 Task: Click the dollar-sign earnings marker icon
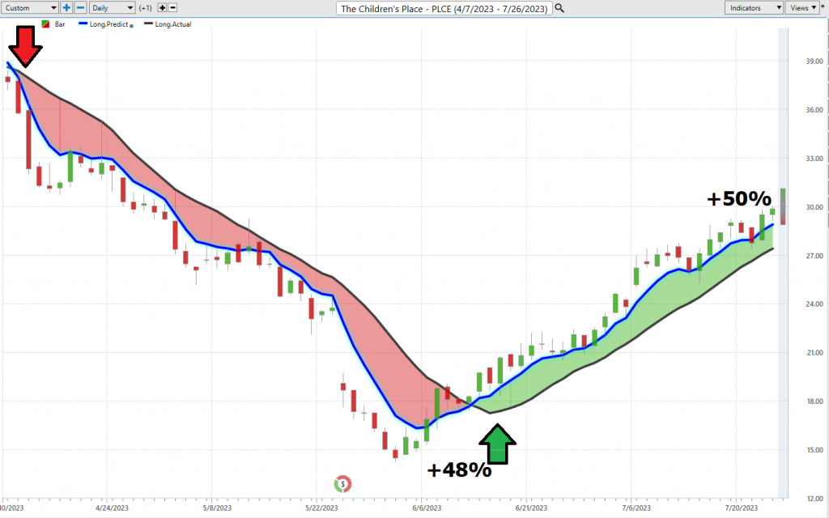tap(342, 484)
